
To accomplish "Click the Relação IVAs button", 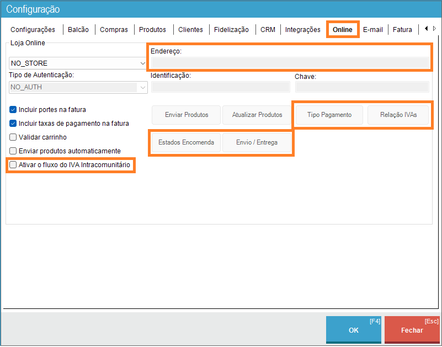I will pos(398,115).
